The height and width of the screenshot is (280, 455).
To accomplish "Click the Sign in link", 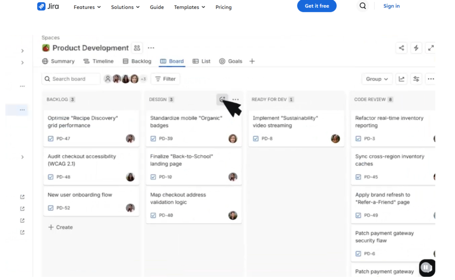I will pos(391,6).
